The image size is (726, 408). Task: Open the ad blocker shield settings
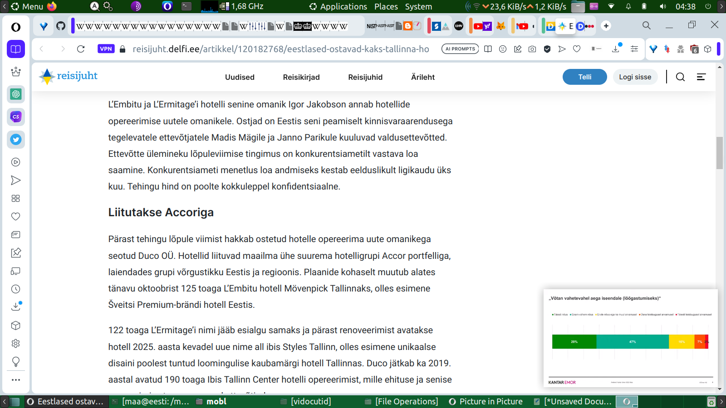click(x=547, y=49)
